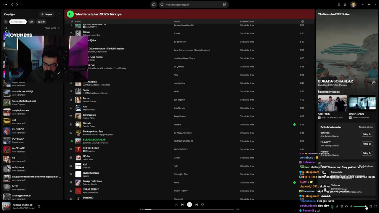The height and width of the screenshot is (213, 379).
Task: Open the three-dot app menu
Action: 5,4
